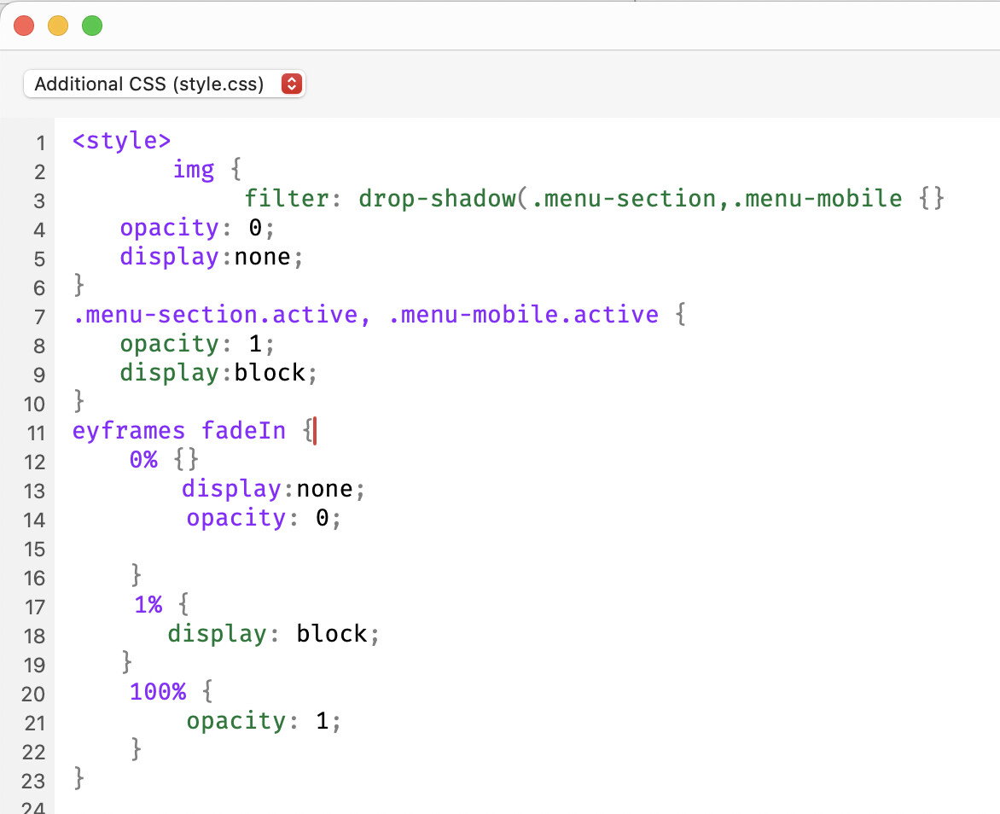Click line number 1 in the gutter

tap(39, 142)
